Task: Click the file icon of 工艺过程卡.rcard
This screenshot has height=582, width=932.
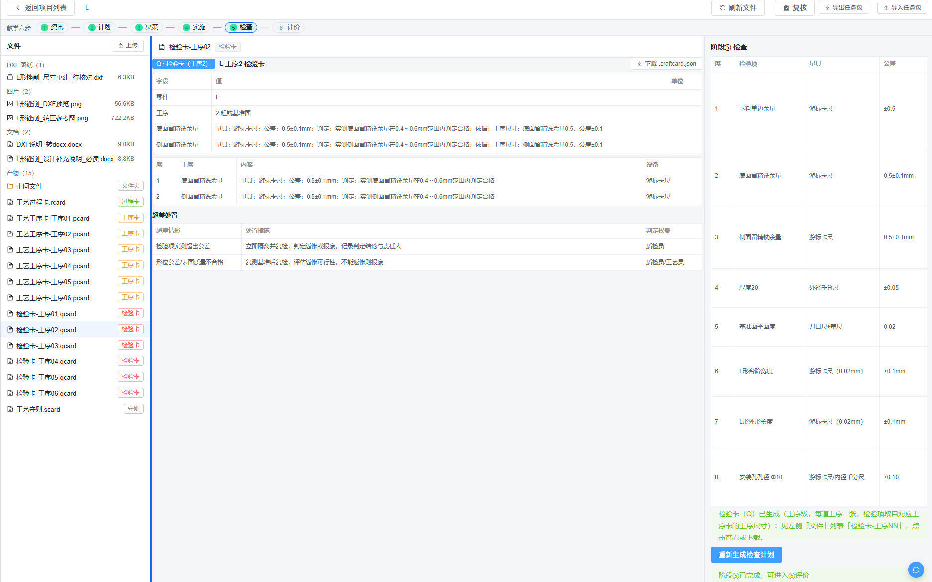Action: [x=10, y=202]
